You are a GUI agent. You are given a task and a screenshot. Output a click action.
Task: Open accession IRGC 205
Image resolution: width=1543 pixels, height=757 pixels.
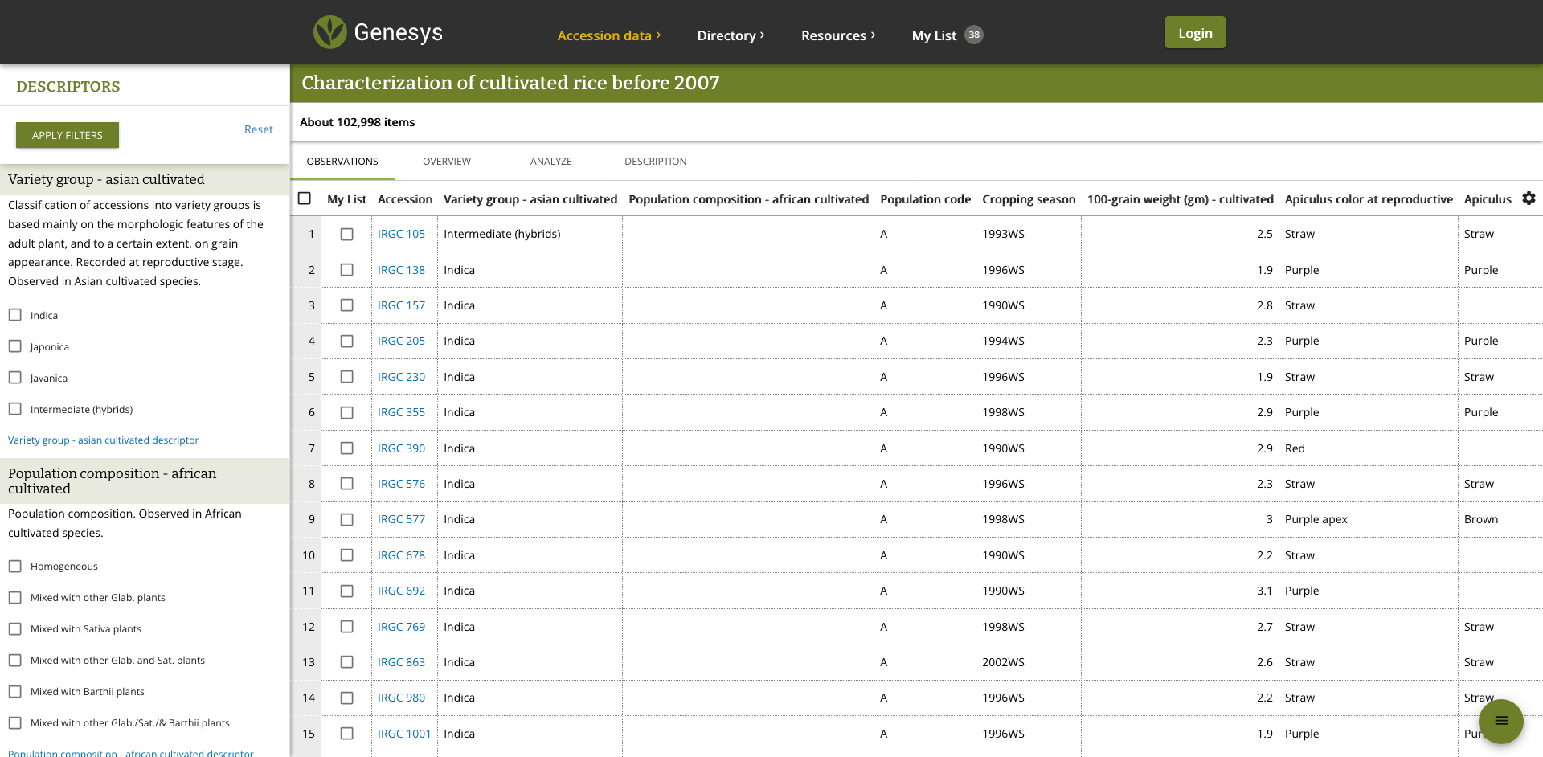pyautogui.click(x=401, y=341)
